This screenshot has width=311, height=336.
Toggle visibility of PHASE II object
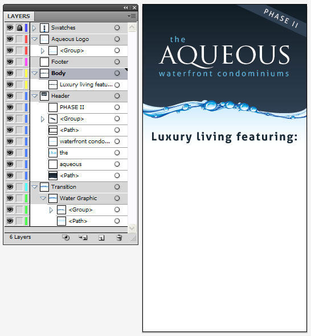pos(10,107)
